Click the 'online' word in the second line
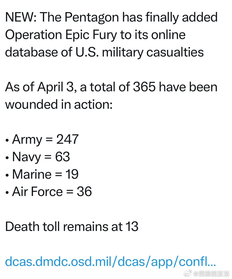Screen dimensions: 232x279 [x=168, y=35]
